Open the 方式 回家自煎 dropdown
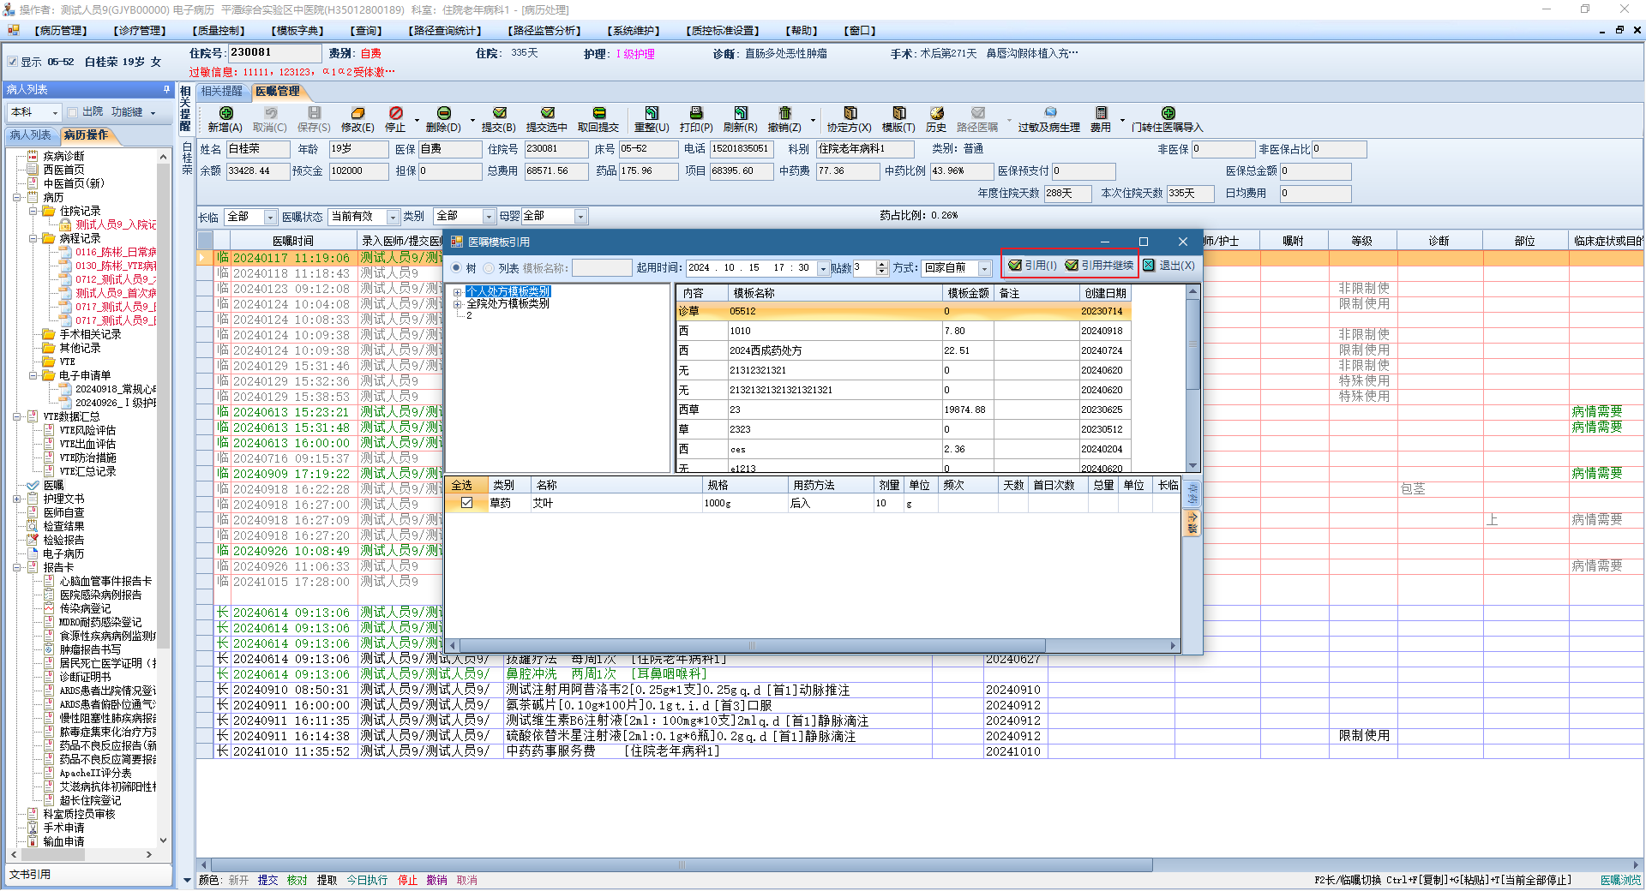Image resolution: width=1646 pixels, height=891 pixels. pos(984,268)
